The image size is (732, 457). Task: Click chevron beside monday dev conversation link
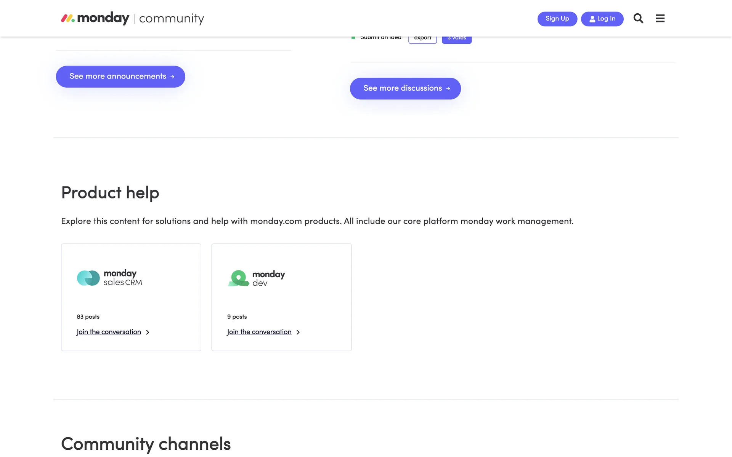tap(298, 332)
